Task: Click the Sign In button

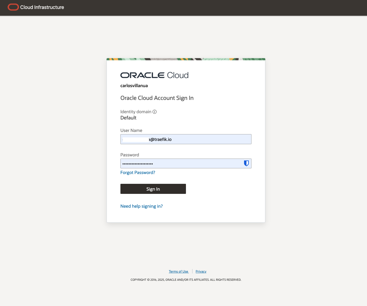Action: coord(153,189)
